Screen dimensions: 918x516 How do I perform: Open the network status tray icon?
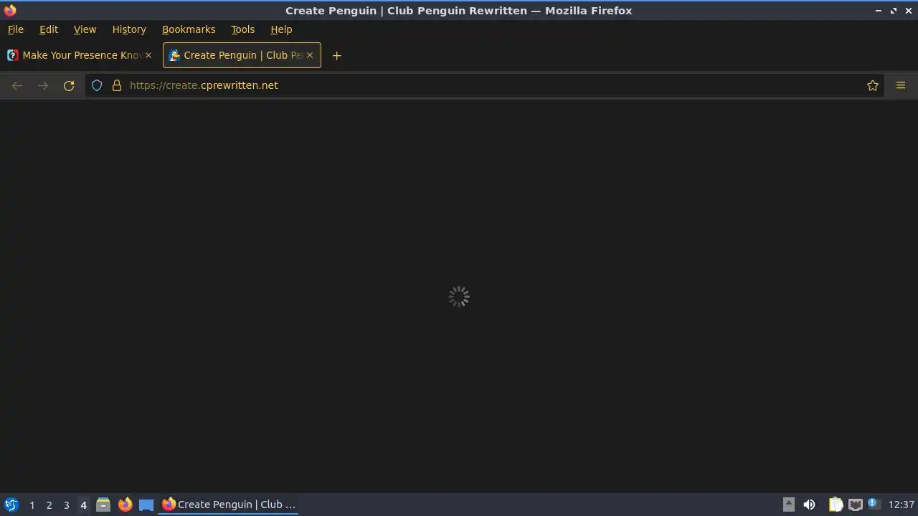(856, 505)
